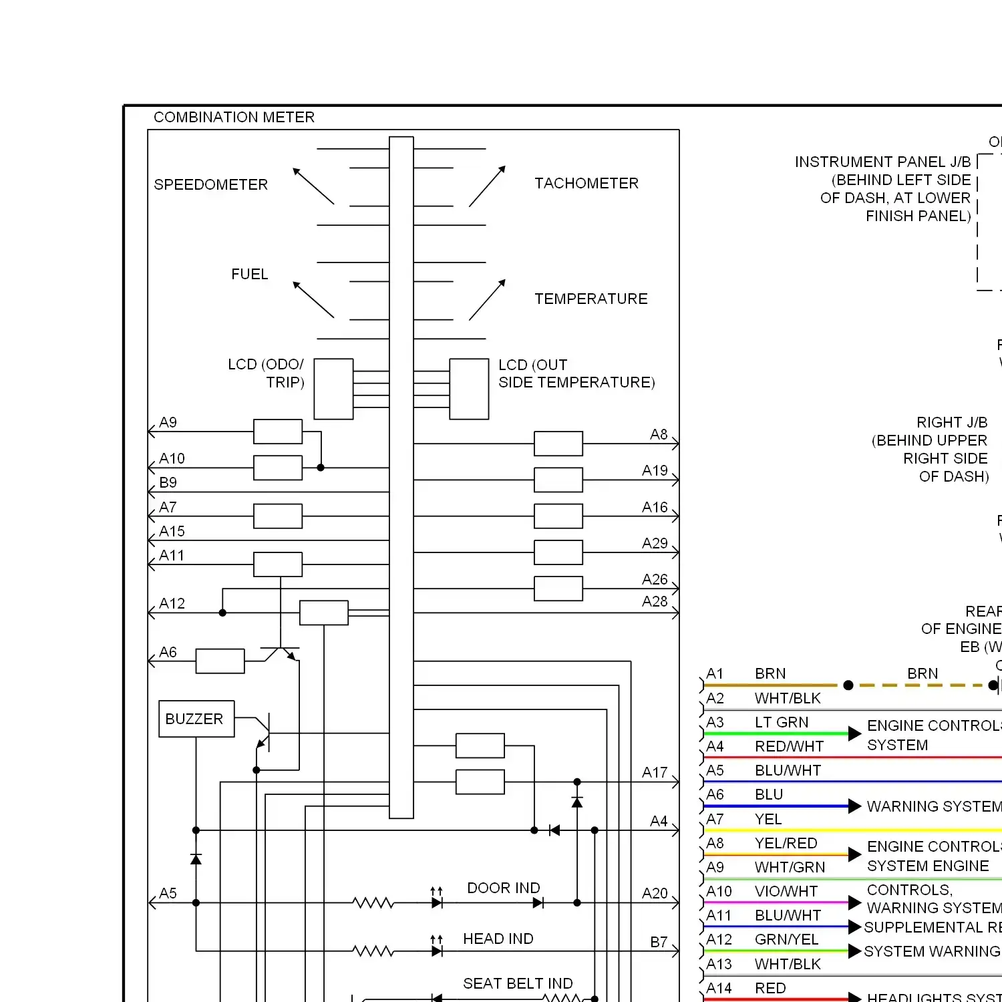The width and height of the screenshot is (1002, 1002).
Task: Click terminal B9 on the meter's left edge
Action: tap(168, 483)
